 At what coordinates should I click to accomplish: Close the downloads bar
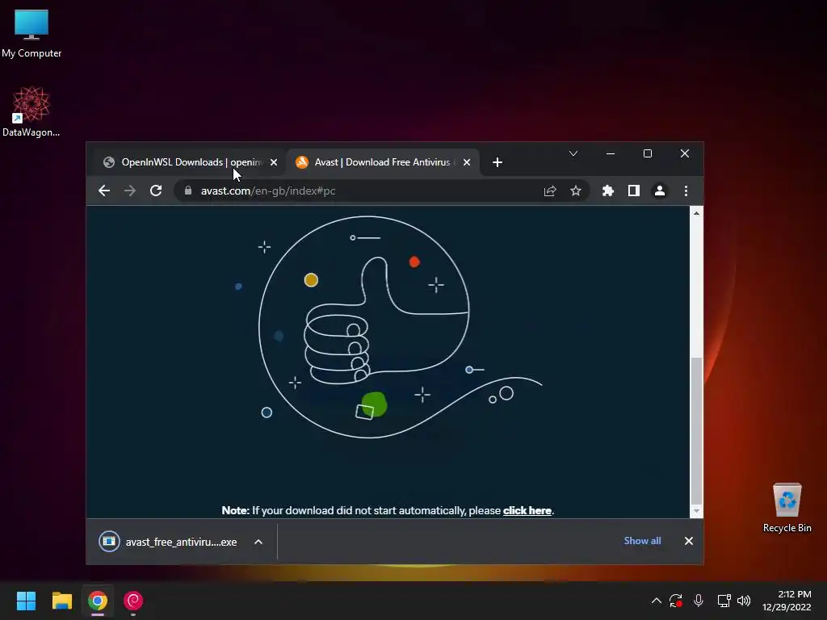[x=689, y=541]
